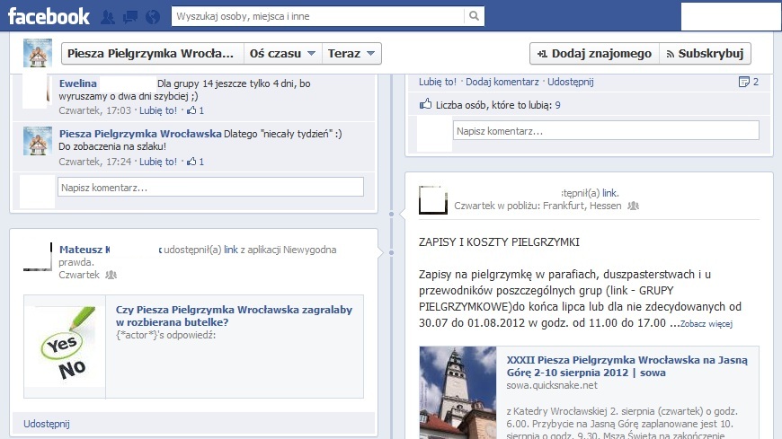The image size is (782, 439).
Task: Click Udostępnij under Mateusz's post
Action: 47,424
